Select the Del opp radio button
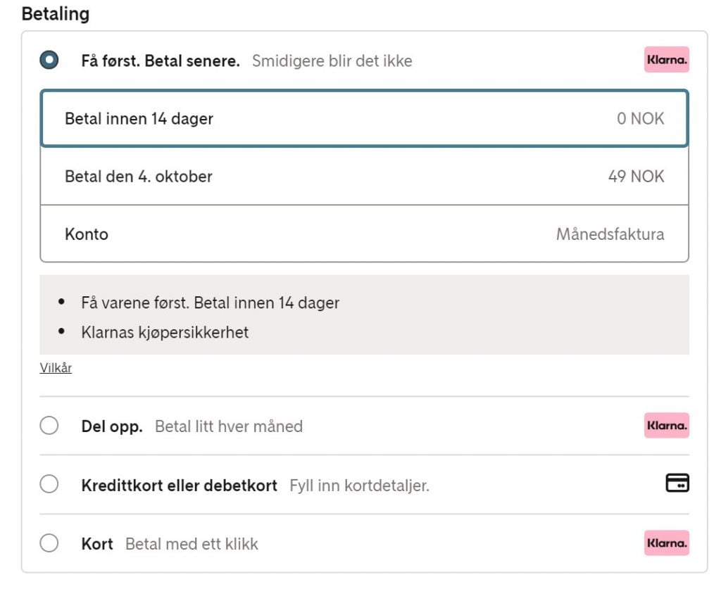Image resolution: width=721 pixels, height=596 pixels. coord(49,426)
